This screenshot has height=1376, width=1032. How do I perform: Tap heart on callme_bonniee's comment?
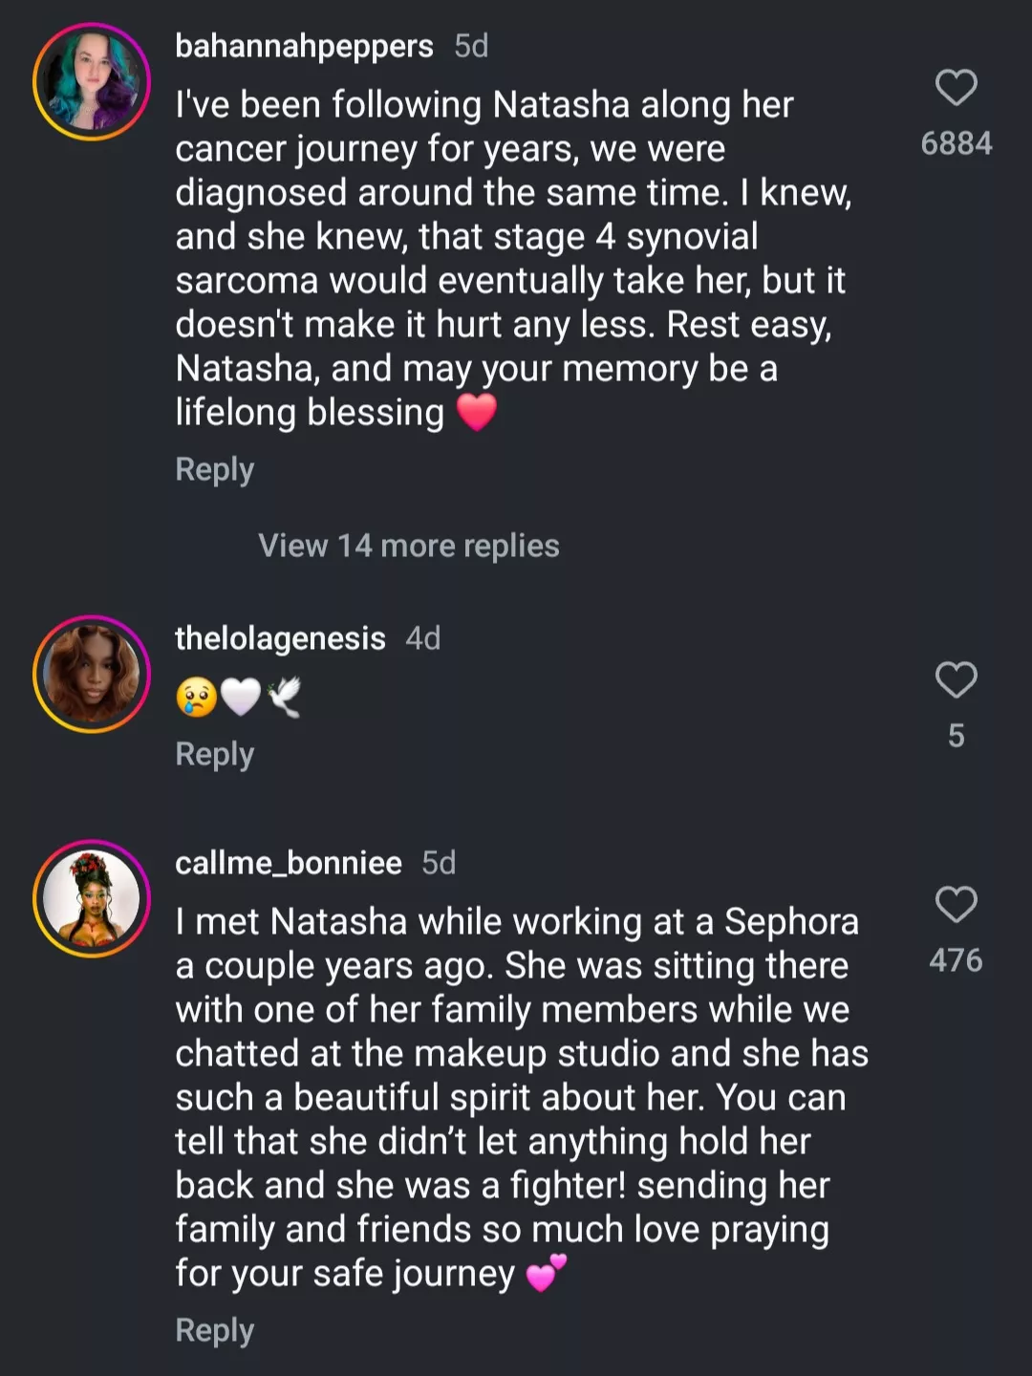pyautogui.click(x=956, y=905)
